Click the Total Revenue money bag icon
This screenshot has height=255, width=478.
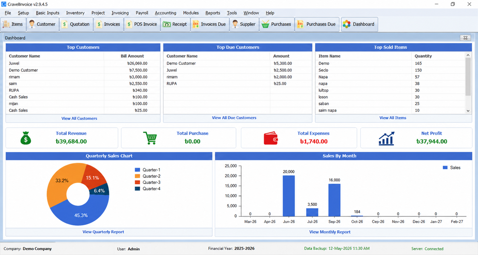pos(26,138)
